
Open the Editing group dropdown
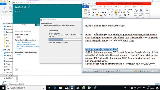pos(147,12)
